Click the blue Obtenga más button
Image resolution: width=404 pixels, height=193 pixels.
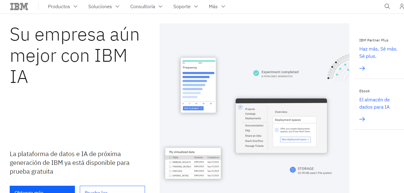tap(42, 189)
